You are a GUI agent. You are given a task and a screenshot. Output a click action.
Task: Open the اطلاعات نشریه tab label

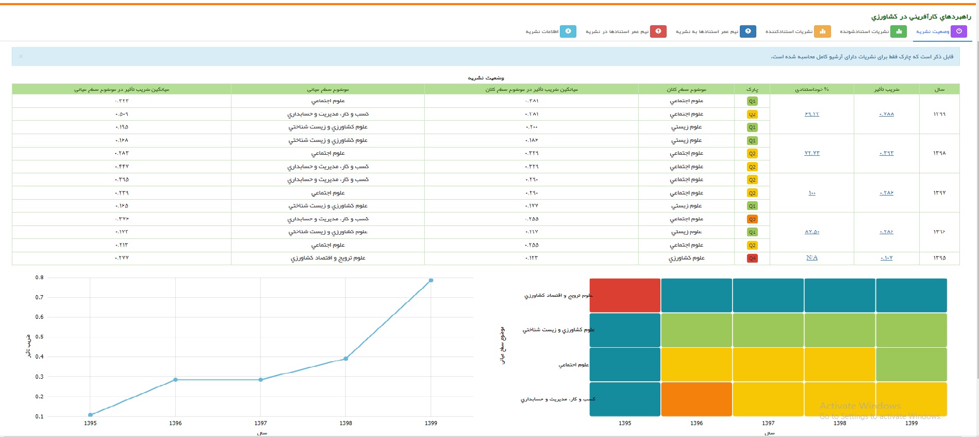tap(542, 31)
